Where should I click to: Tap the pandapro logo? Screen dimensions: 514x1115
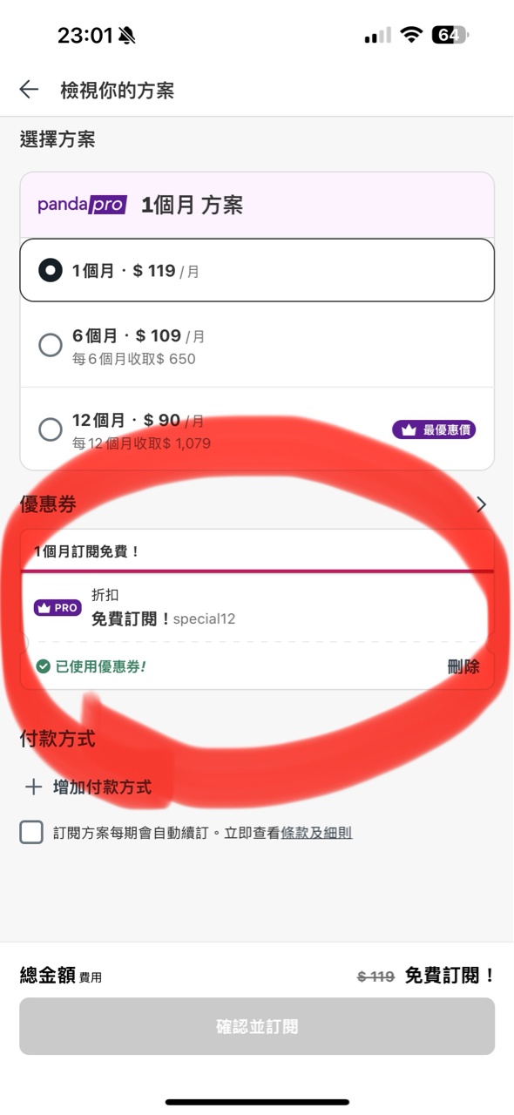82,205
